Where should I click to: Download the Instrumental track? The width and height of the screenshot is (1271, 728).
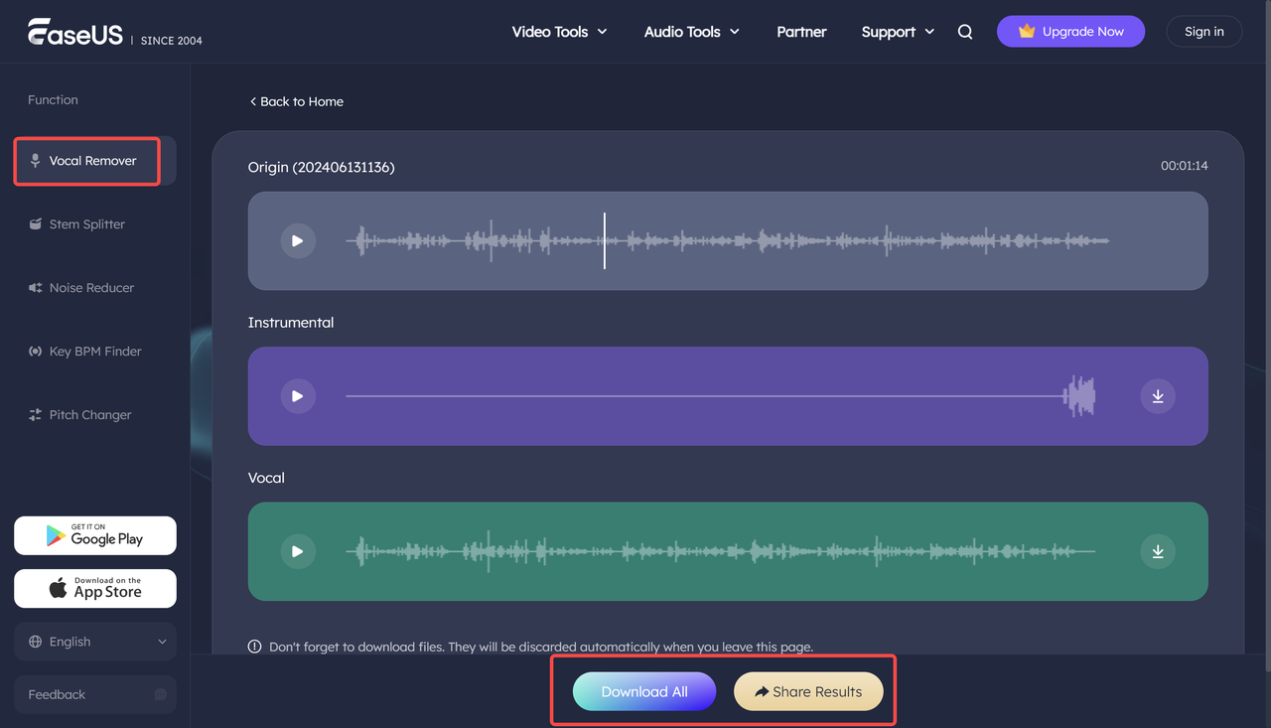point(1158,395)
